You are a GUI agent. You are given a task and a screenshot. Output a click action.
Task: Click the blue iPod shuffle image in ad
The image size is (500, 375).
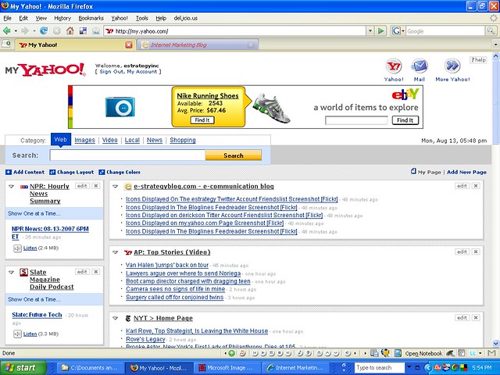click(x=120, y=107)
